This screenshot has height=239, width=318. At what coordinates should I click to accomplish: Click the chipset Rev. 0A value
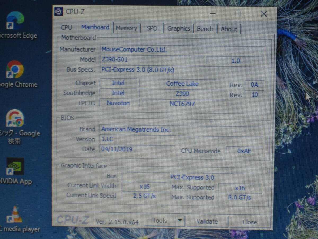254,85
